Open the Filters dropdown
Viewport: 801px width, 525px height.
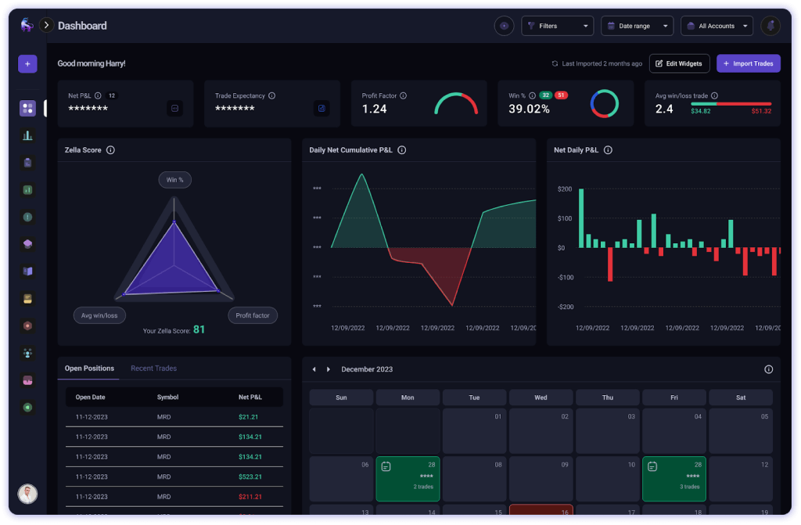[557, 26]
